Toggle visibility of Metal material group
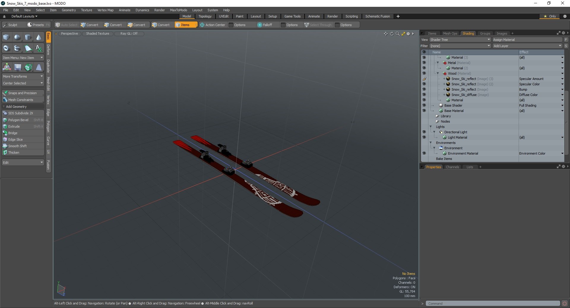570x308 pixels. coord(424,63)
